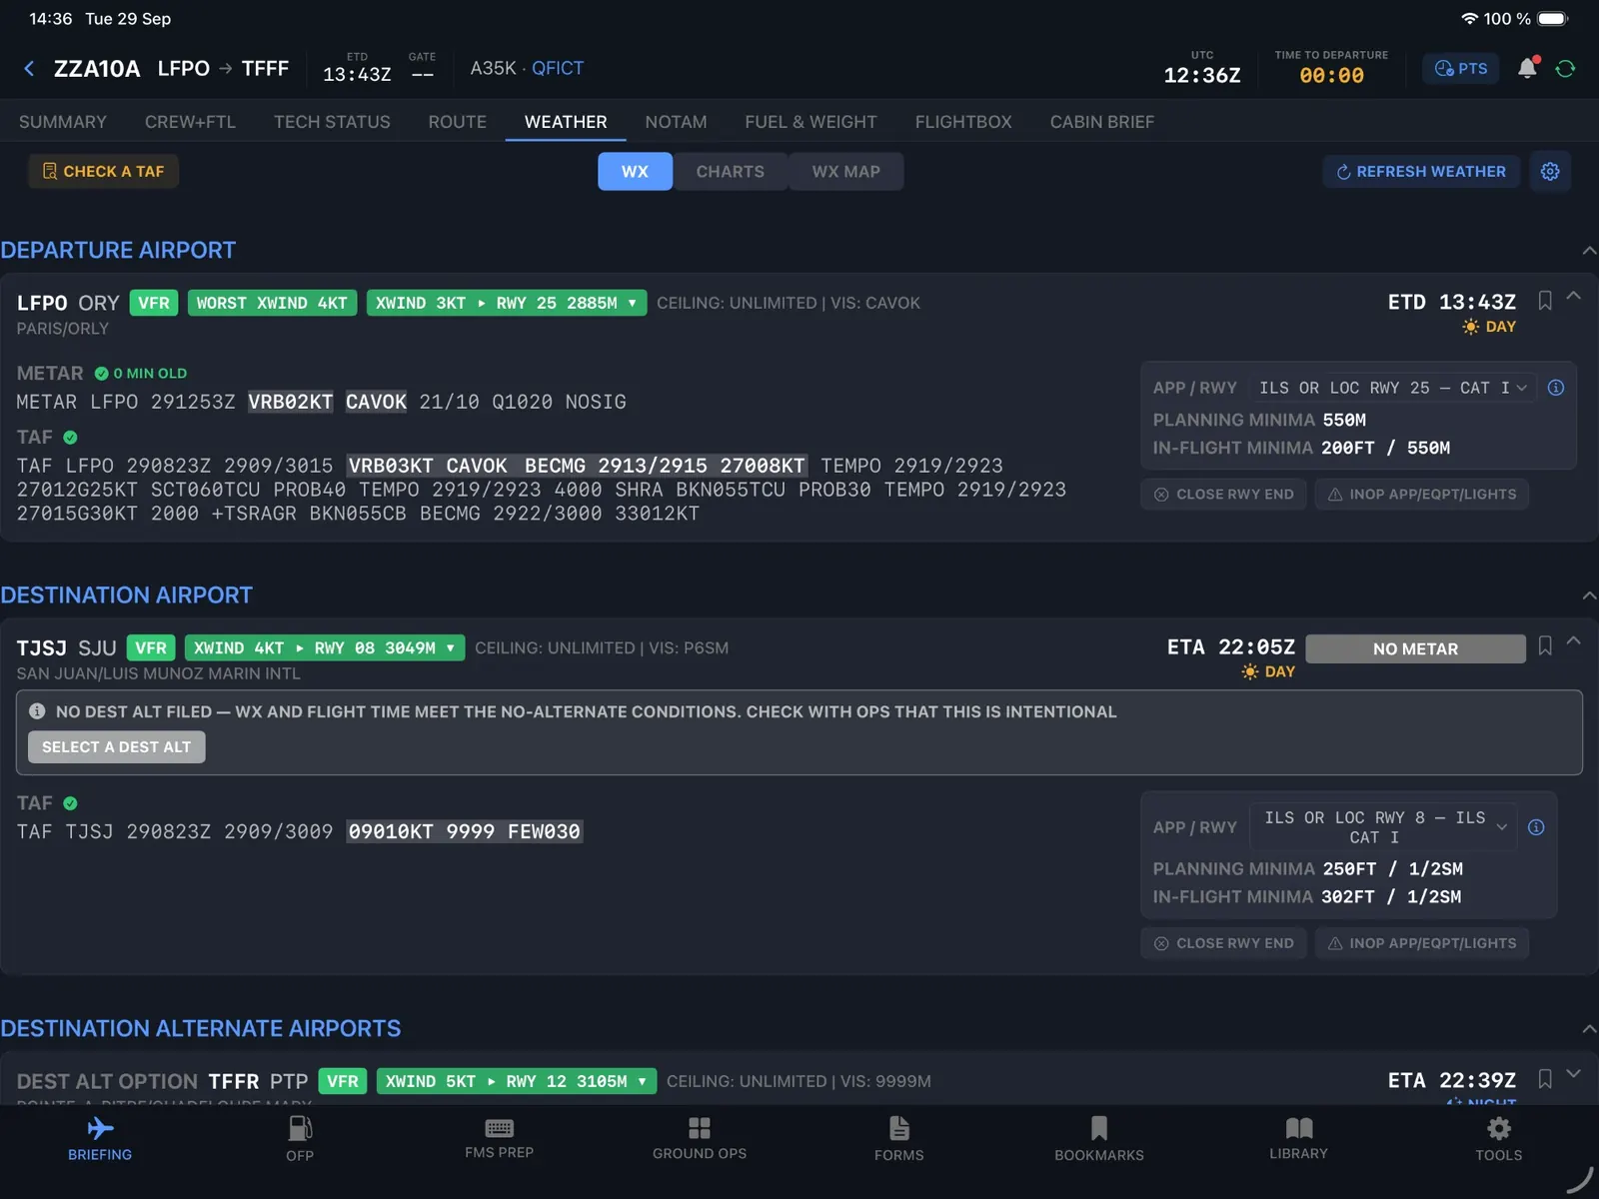Collapse the Destination Airport section

click(1588, 596)
